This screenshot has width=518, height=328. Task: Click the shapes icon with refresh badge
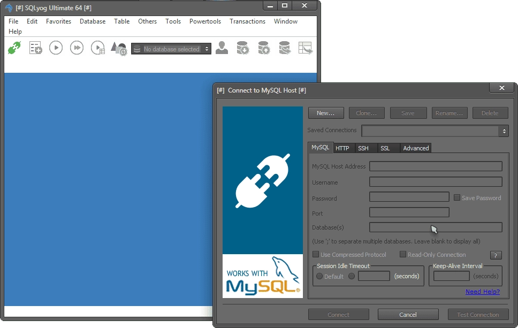119,49
